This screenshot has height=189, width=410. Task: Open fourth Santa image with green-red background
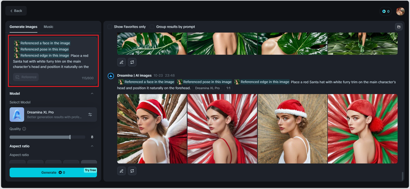pos(363,129)
